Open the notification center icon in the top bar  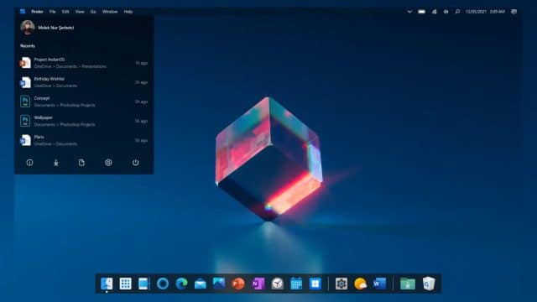pos(514,12)
